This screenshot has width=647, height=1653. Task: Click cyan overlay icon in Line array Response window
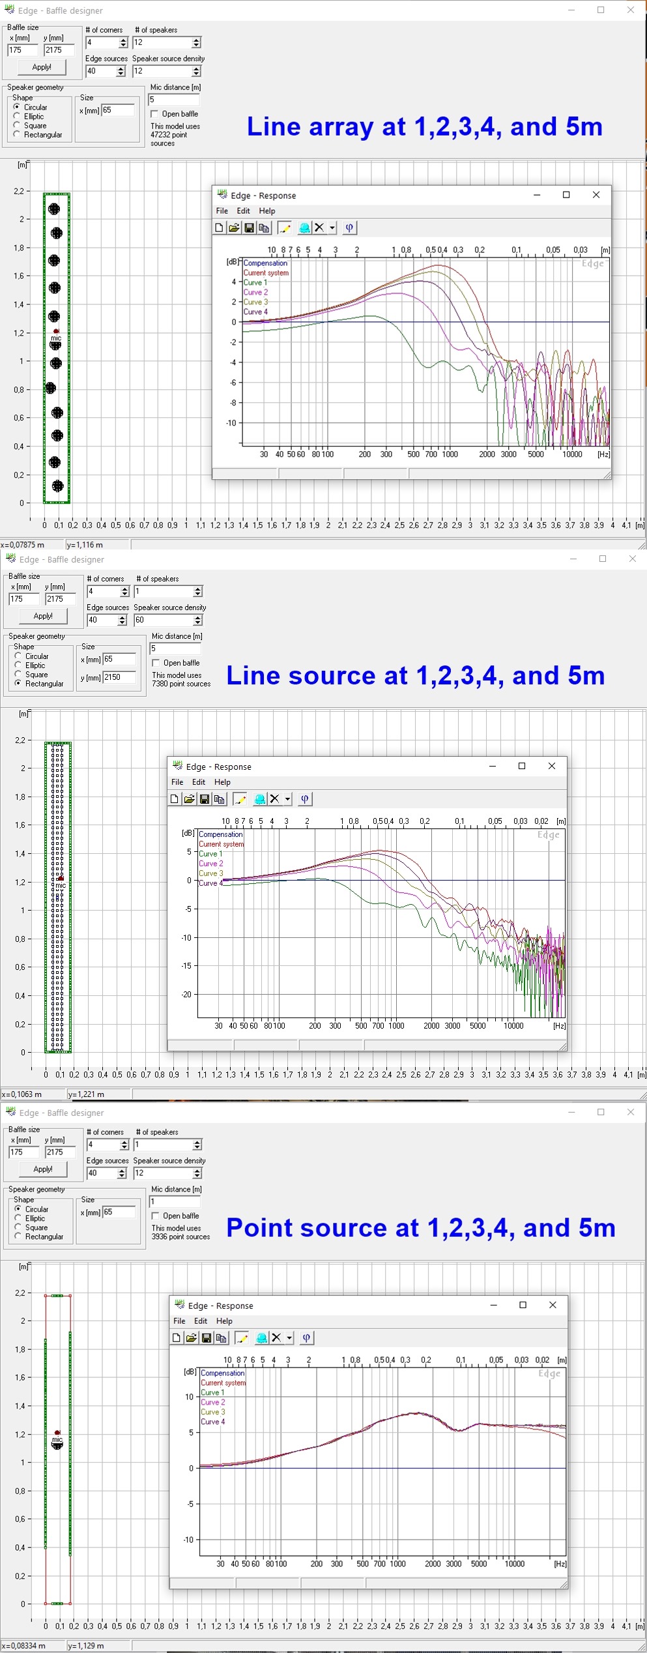tap(304, 227)
